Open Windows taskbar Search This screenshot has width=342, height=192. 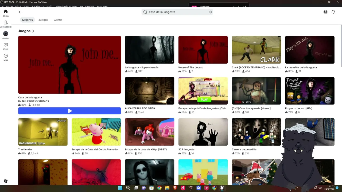[128, 188]
